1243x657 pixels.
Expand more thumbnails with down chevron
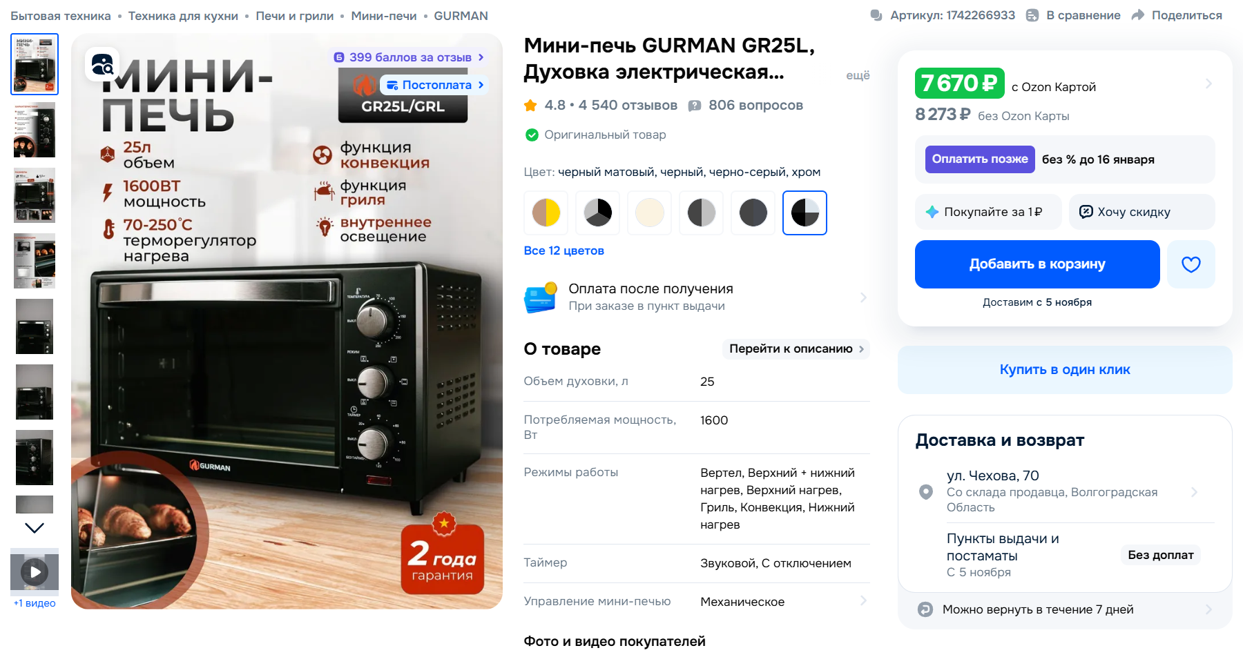coord(35,528)
